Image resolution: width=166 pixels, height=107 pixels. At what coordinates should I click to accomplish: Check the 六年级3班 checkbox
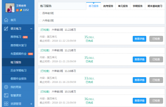[40, 21]
